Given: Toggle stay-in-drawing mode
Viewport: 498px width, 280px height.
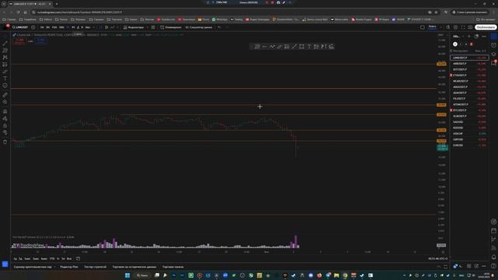Looking at the screenshot, I should point(5,118).
